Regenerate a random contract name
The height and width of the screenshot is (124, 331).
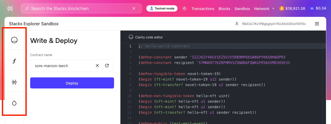[107, 66]
